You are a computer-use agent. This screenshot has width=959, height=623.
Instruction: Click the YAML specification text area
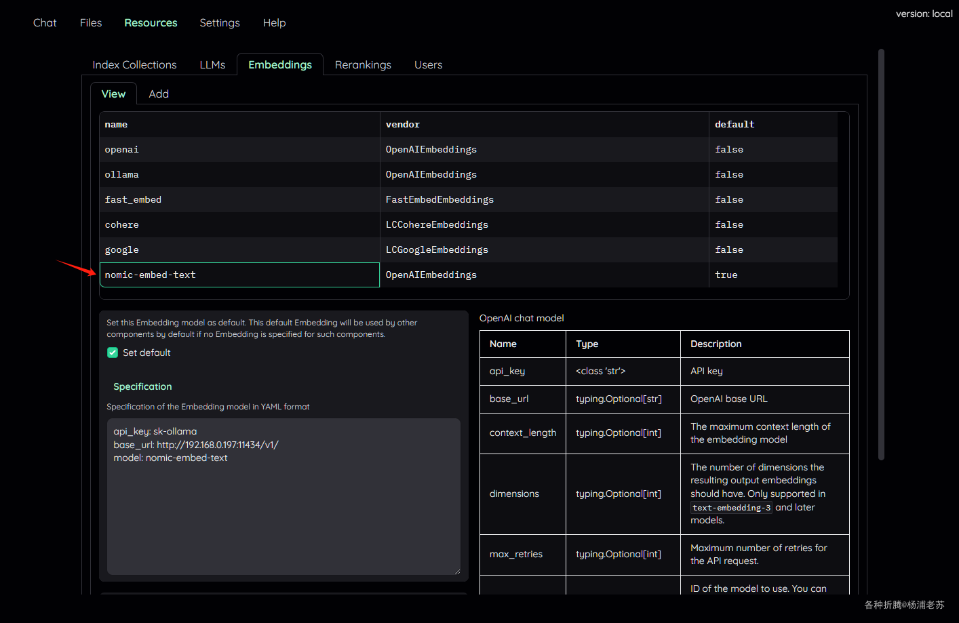tap(283, 496)
